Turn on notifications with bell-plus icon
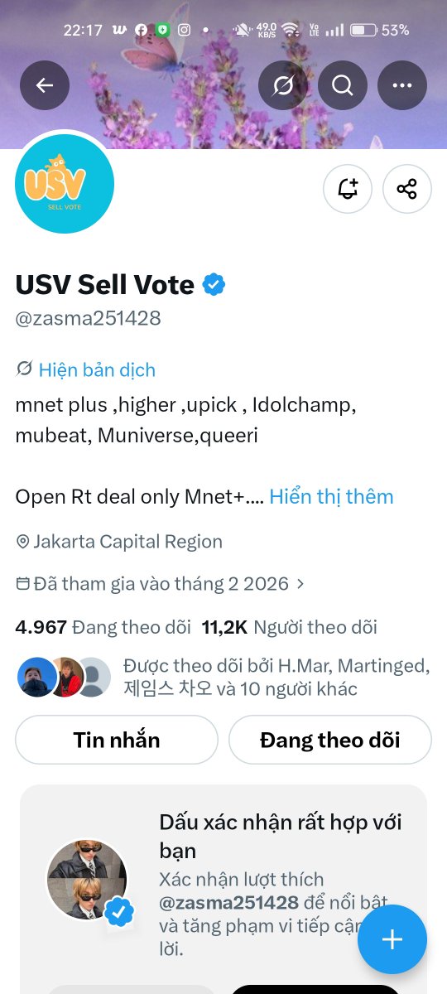This screenshot has width=447, height=994. [348, 189]
